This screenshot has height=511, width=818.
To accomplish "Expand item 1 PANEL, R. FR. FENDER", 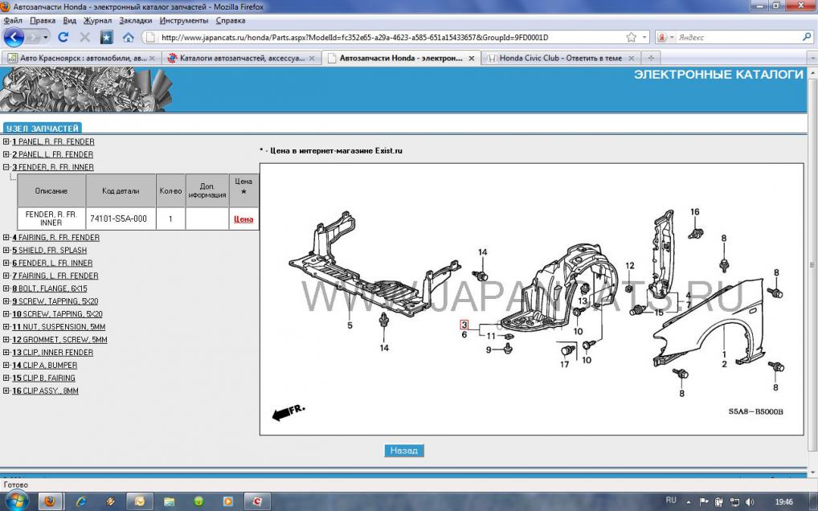I will (x=6, y=141).
